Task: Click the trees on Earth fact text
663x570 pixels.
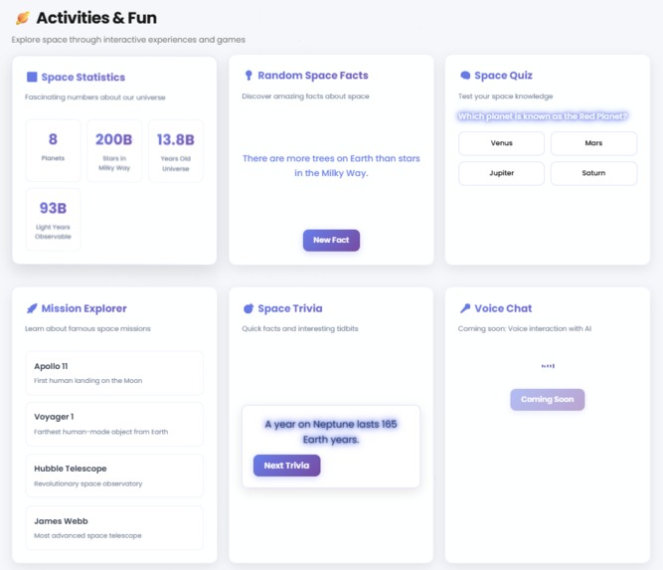Action: pyautogui.click(x=331, y=165)
